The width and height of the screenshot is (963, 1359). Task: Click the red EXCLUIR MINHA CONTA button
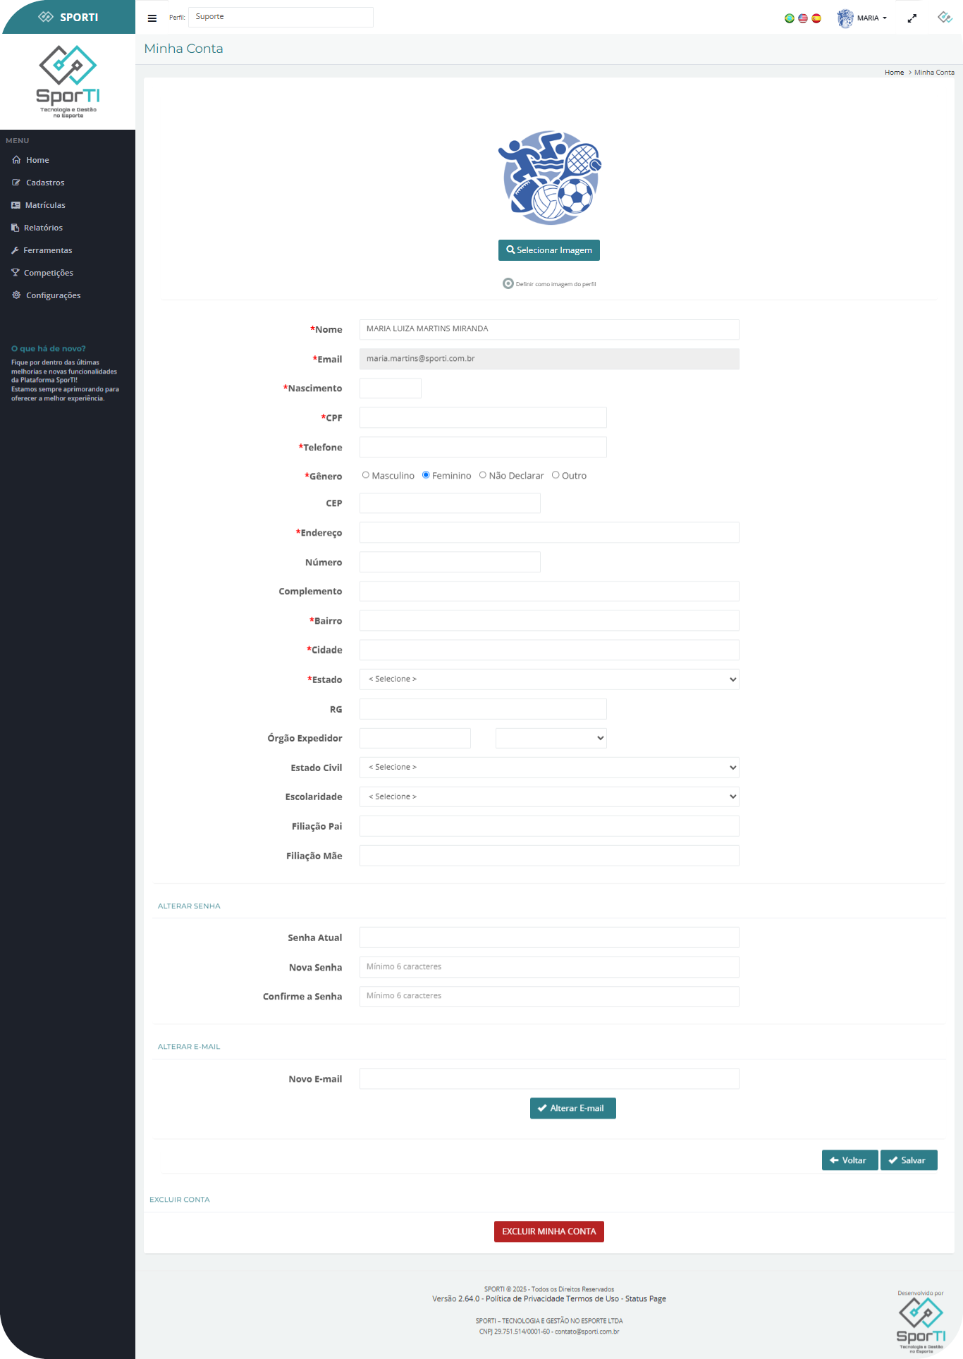(548, 1231)
